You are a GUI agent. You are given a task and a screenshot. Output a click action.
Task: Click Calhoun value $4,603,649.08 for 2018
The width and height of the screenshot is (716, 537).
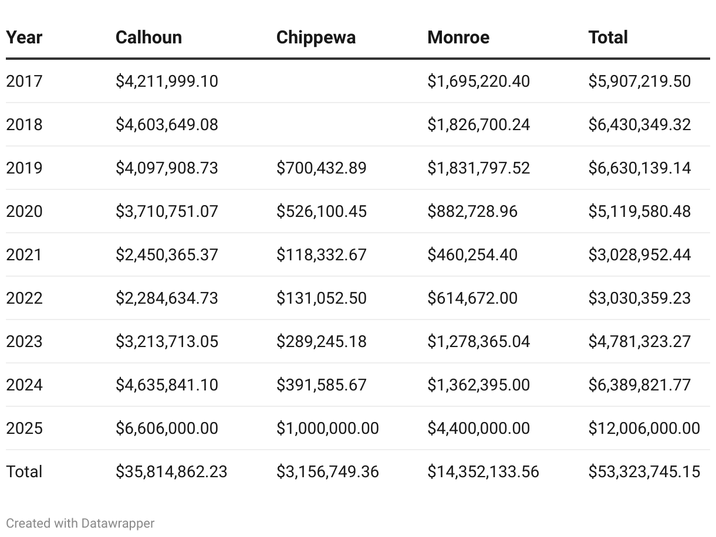(x=167, y=124)
